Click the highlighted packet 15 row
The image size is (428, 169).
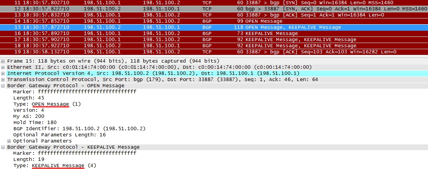pyautogui.click(x=192, y=27)
